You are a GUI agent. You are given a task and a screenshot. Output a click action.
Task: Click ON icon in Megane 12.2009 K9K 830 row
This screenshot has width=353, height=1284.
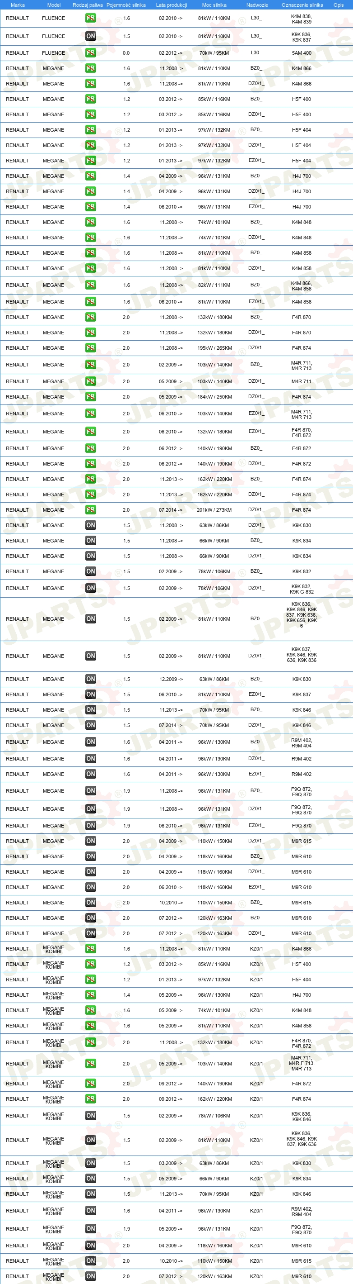pyautogui.click(x=90, y=679)
